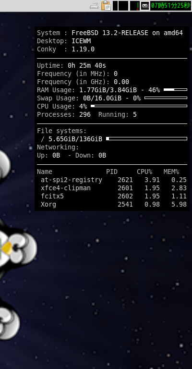Screen dimensions: 192x369
Task: Click the 'fcitx5' process name
Action: [x=52, y=196]
